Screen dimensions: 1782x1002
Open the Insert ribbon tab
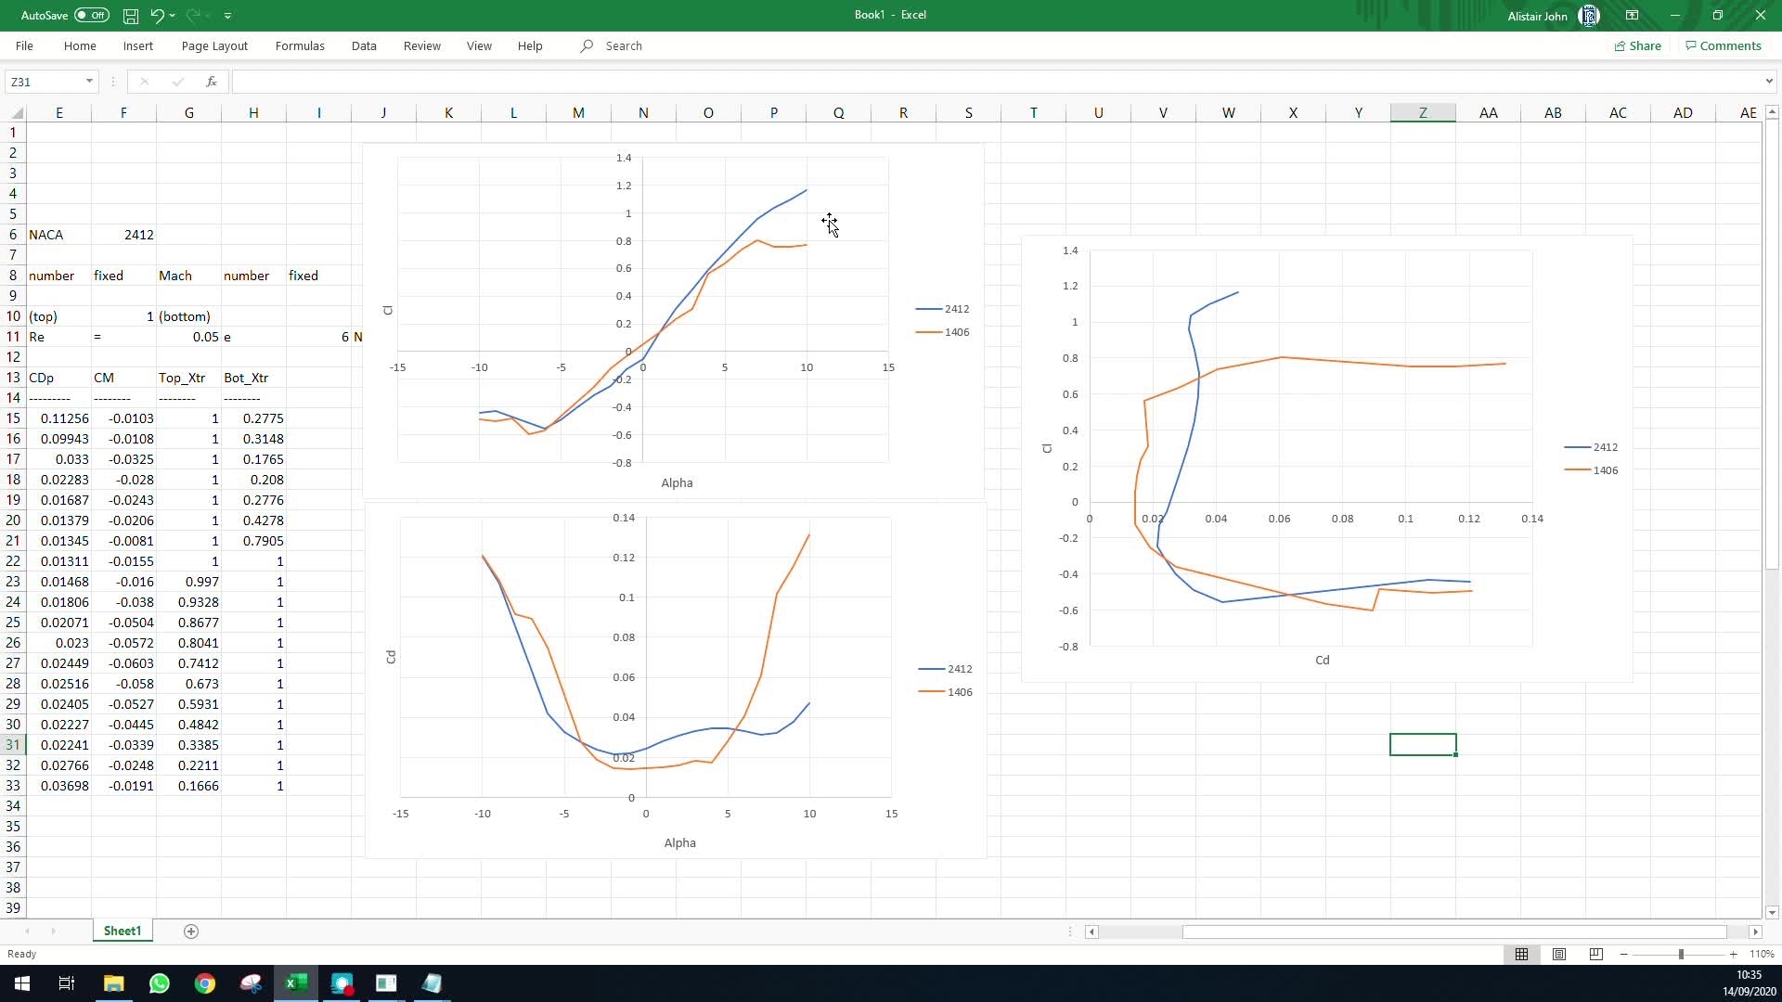137,45
